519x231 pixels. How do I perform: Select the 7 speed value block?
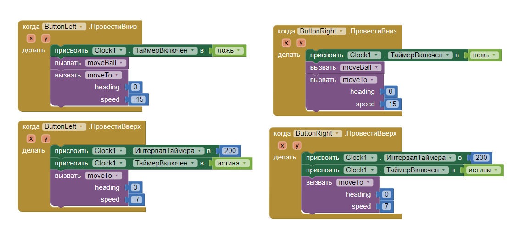(x=387, y=206)
